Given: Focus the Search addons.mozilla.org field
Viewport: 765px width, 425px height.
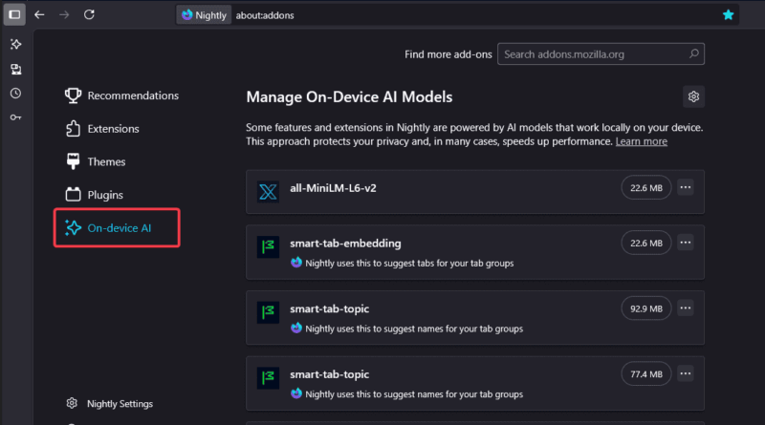Looking at the screenshot, I should [601, 54].
